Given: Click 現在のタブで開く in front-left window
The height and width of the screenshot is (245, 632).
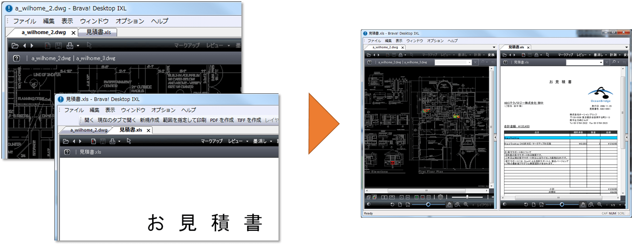Looking at the screenshot, I should [x=117, y=120].
